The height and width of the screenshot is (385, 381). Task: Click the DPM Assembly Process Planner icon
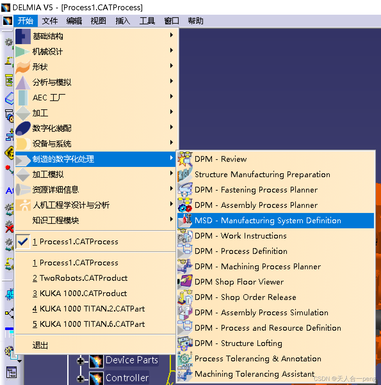coord(185,205)
